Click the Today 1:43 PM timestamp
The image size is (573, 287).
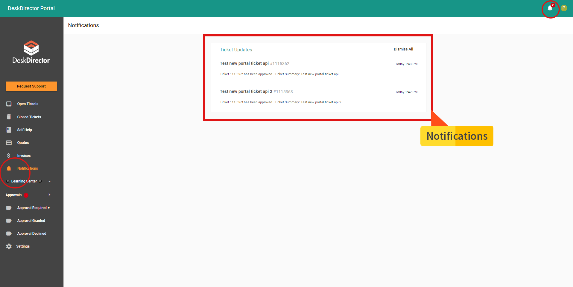(x=406, y=64)
